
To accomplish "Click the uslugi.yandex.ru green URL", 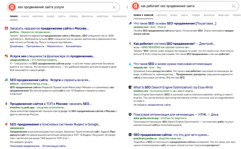I will coord(20,60).
